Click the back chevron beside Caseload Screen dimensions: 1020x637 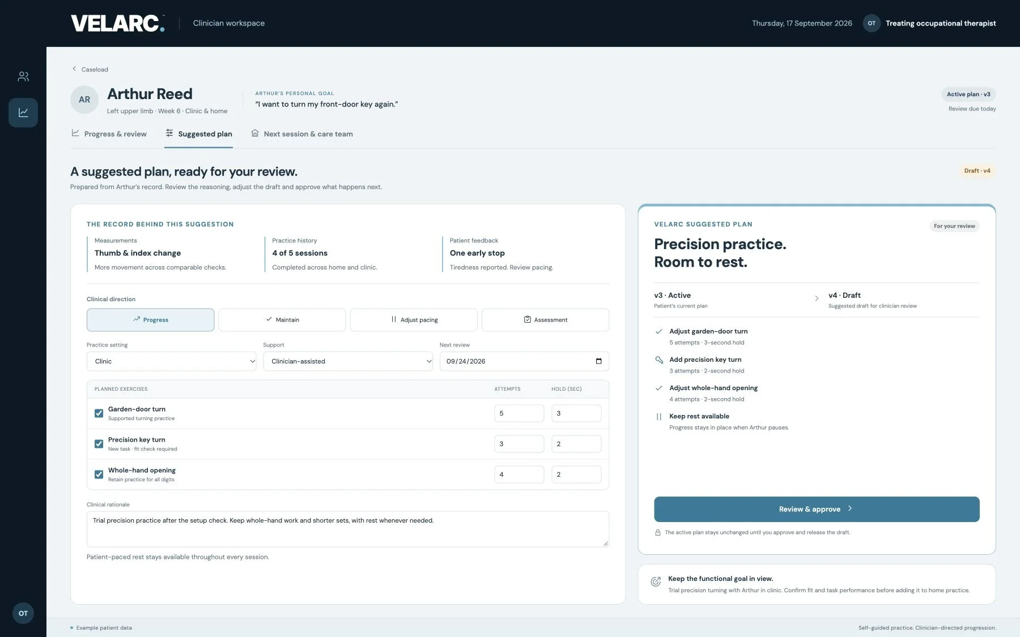click(x=74, y=69)
